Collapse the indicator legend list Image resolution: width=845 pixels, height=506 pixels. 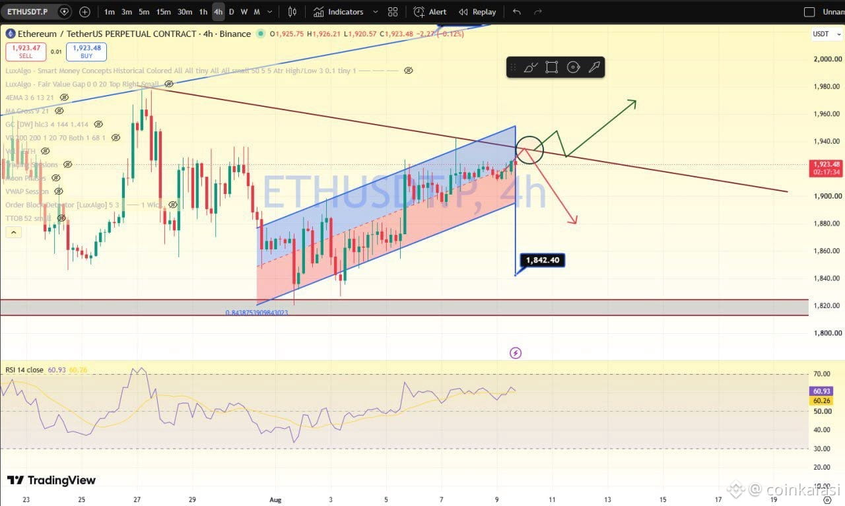pos(13,232)
